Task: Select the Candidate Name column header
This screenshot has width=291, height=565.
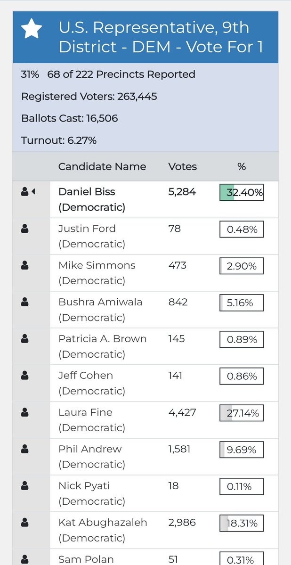Action: pyautogui.click(x=102, y=166)
